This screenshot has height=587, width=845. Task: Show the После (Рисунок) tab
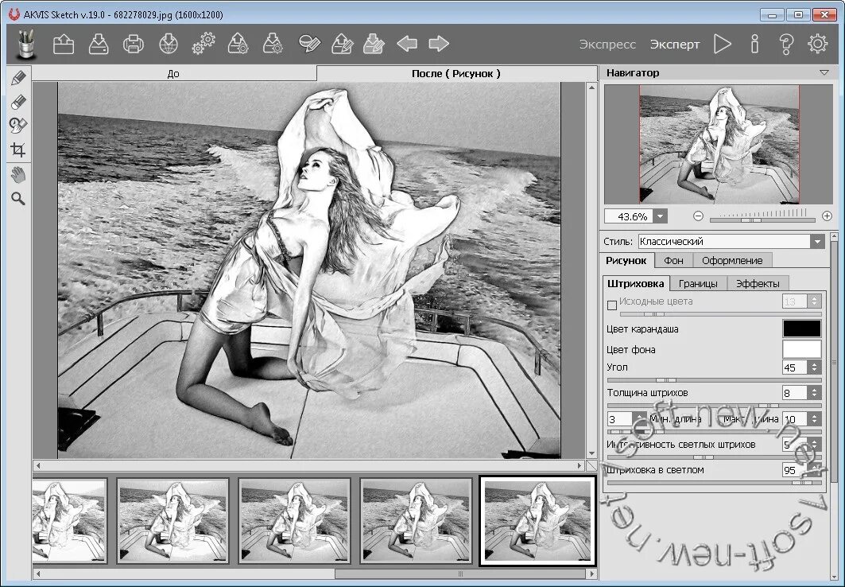click(x=456, y=74)
